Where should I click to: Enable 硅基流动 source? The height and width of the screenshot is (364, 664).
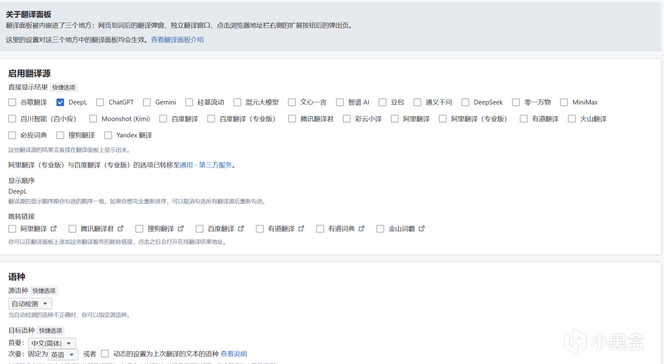point(189,102)
